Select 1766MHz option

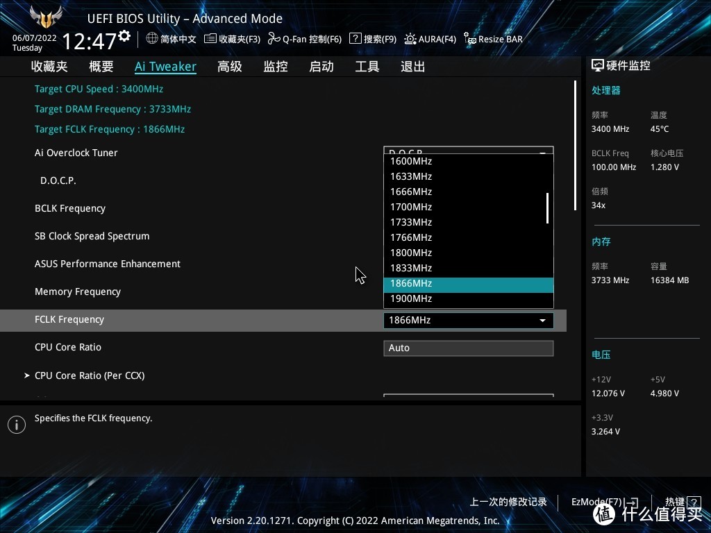(469, 237)
